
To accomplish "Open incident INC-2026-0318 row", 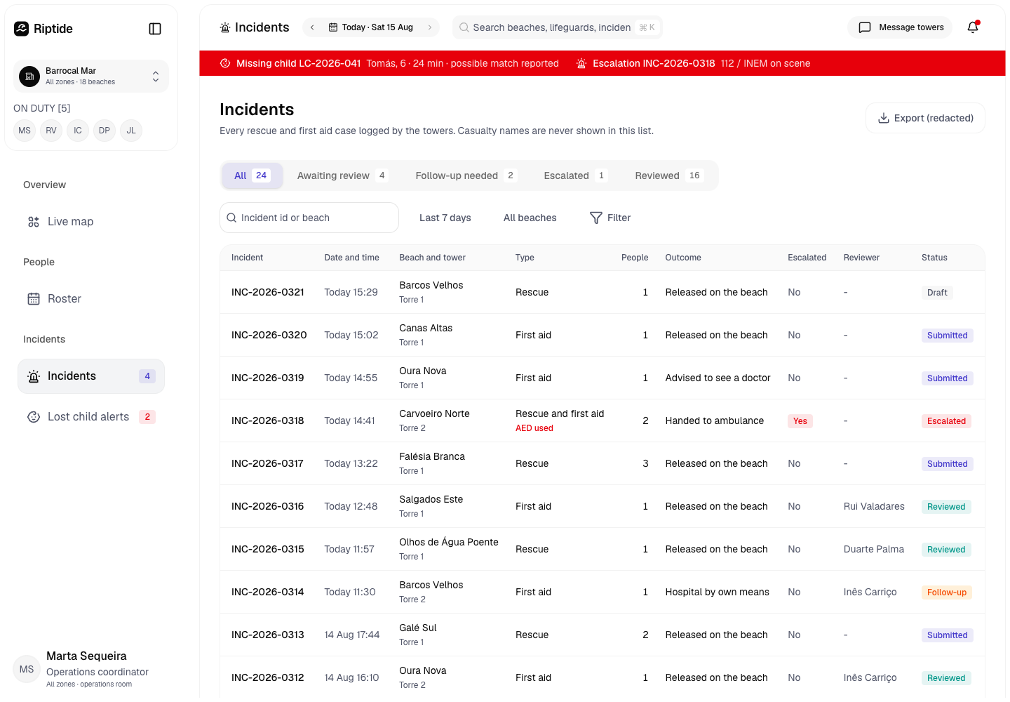I will coord(602,421).
